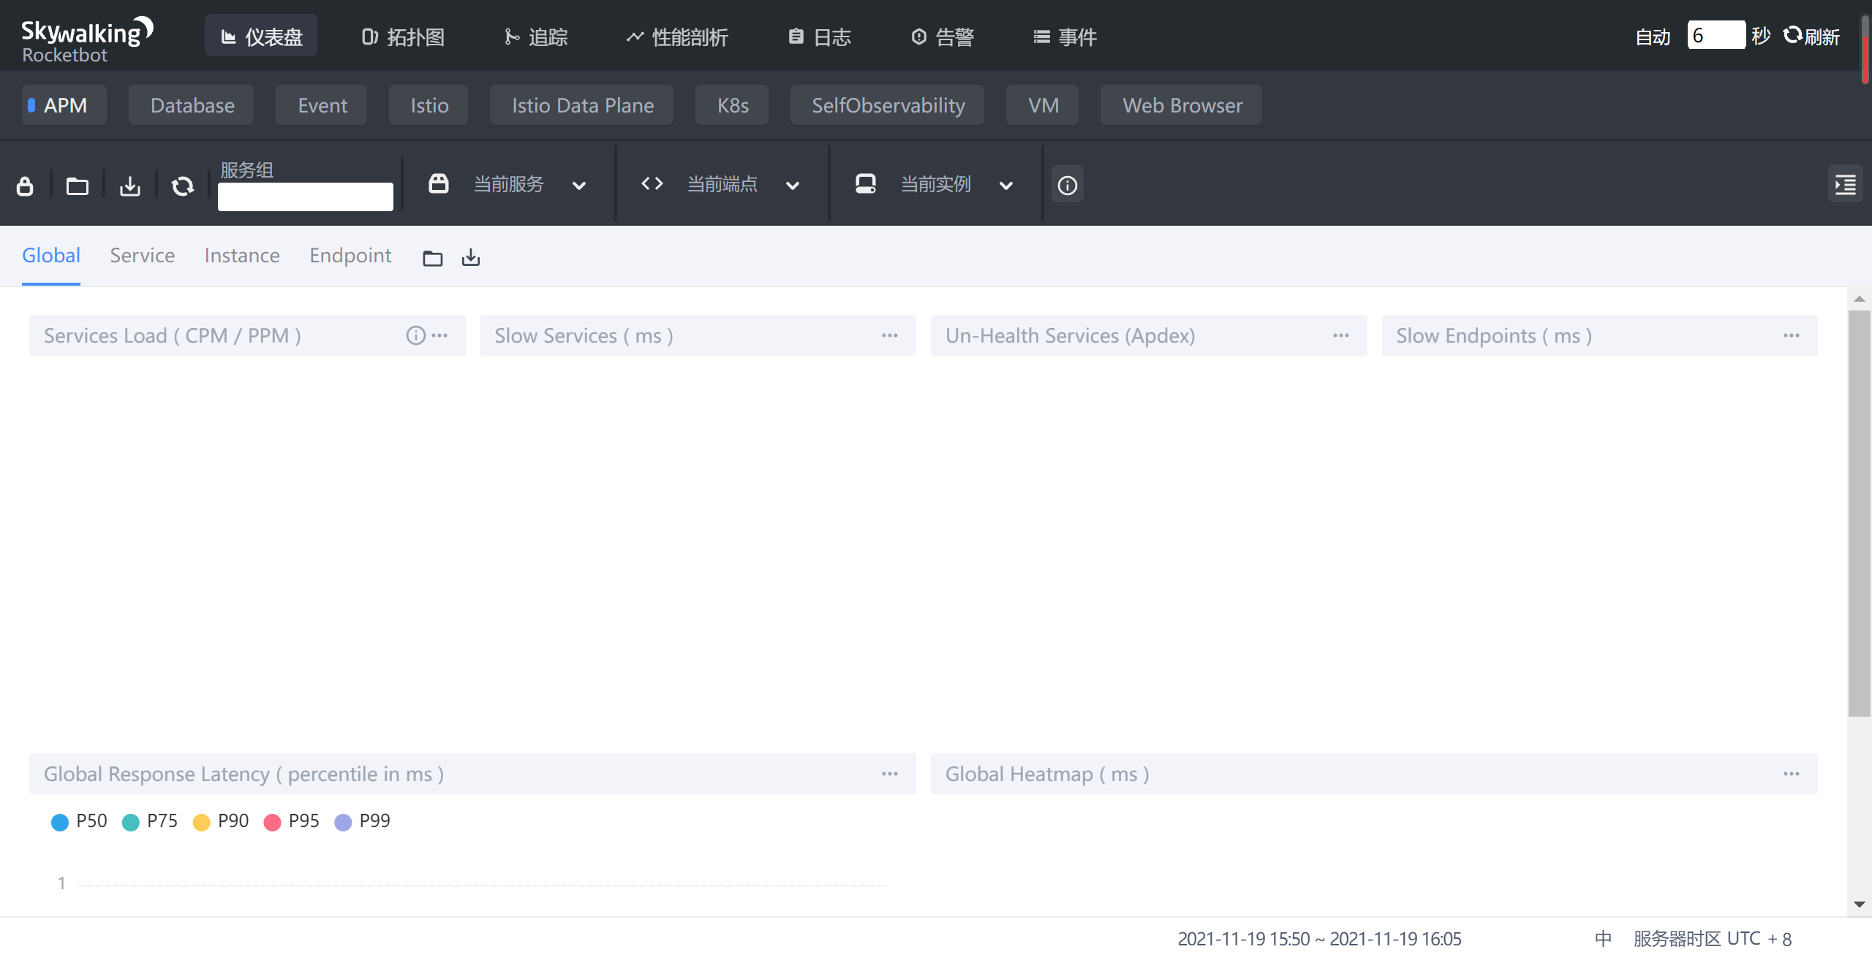Collapse the panel using the sidebar icon on the right
This screenshot has width=1872, height=960.
[x=1846, y=183]
